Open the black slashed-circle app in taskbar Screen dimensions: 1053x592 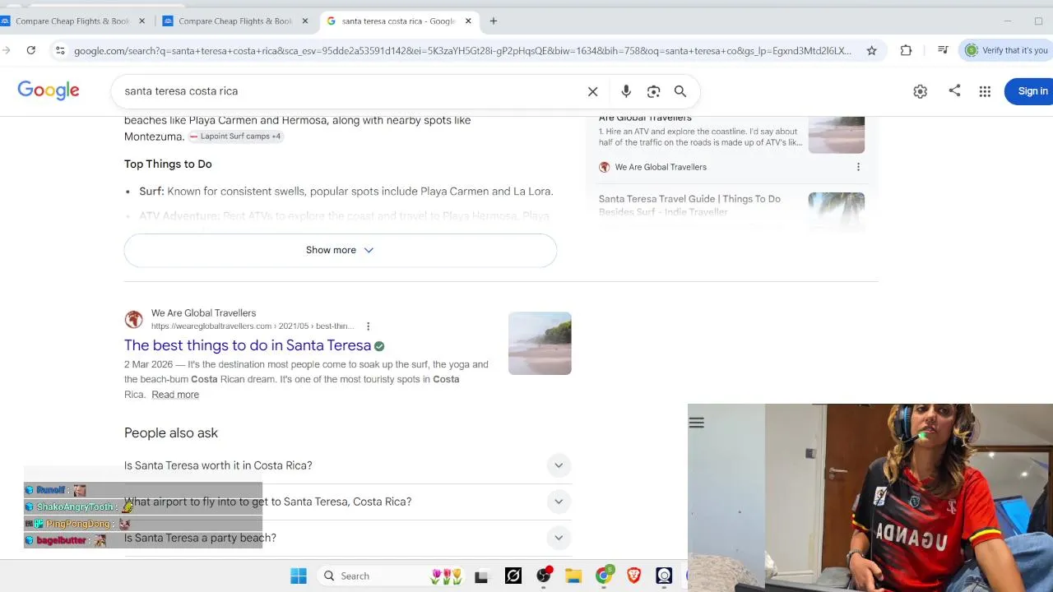coord(513,576)
